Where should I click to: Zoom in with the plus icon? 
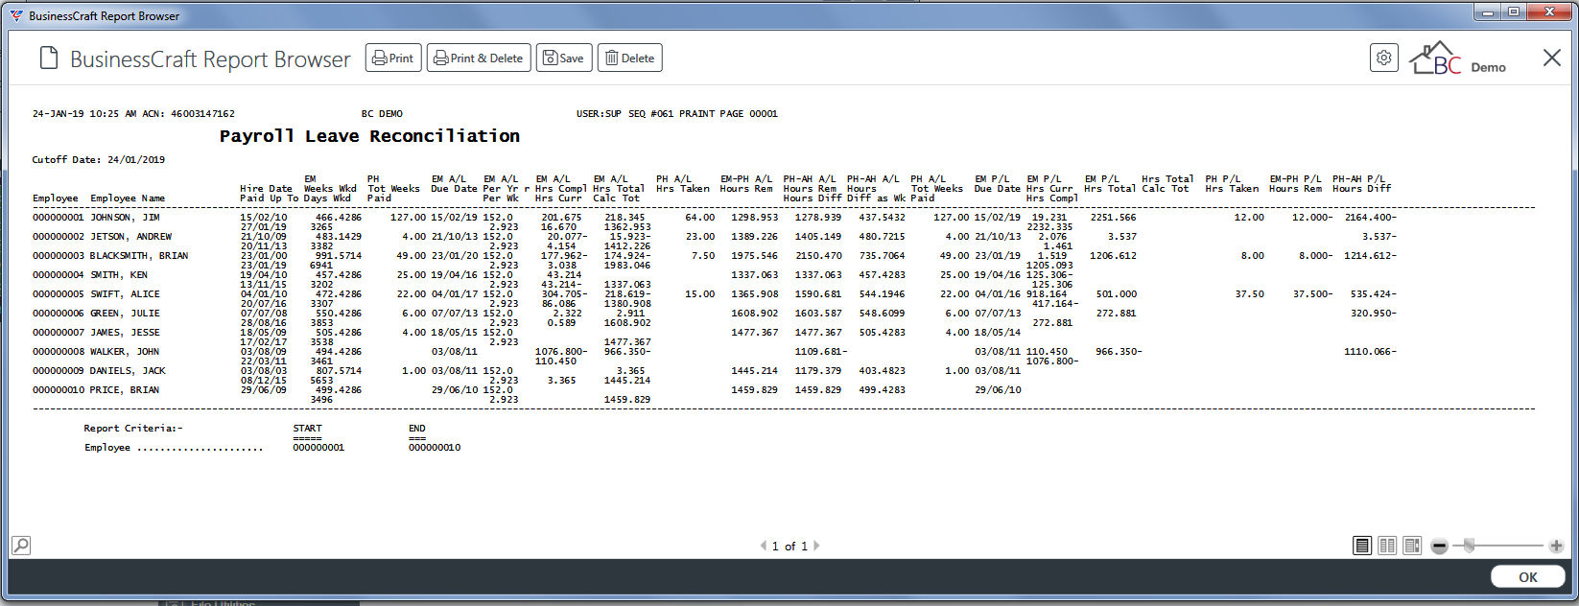pos(1556,546)
